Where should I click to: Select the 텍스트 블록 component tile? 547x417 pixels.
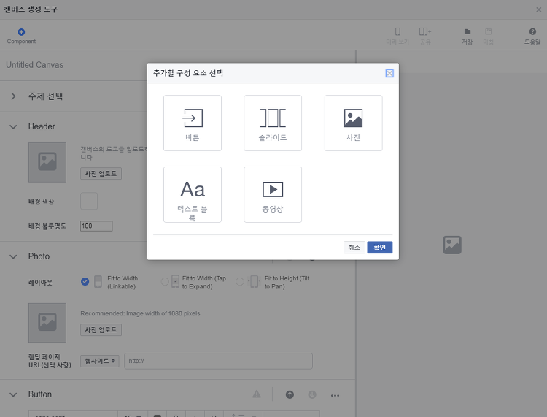click(x=193, y=194)
